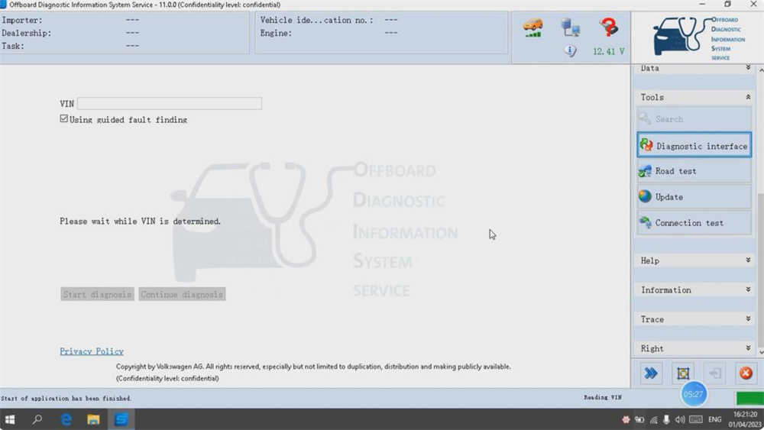
Task: Open the Diagnostic interface tool
Action: coord(694,145)
